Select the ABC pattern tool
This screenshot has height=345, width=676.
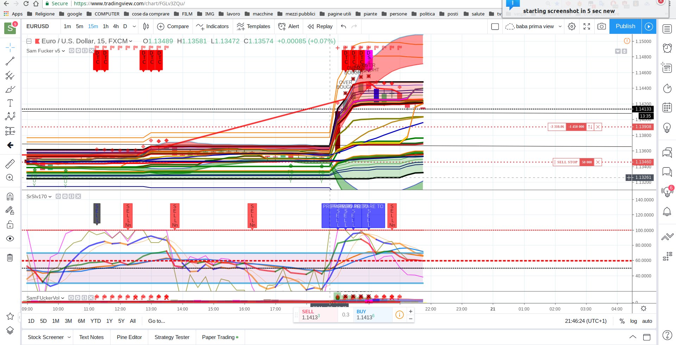[x=10, y=117]
